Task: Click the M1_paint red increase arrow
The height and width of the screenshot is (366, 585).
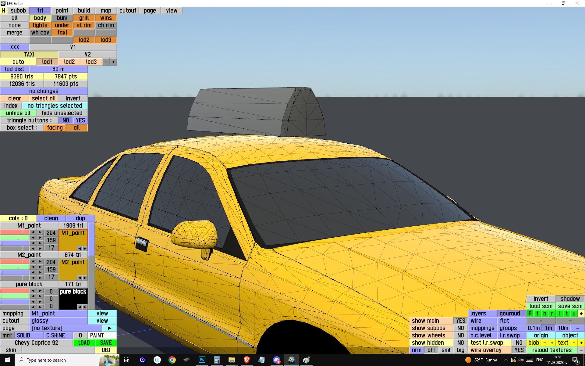Action: pos(40,233)
